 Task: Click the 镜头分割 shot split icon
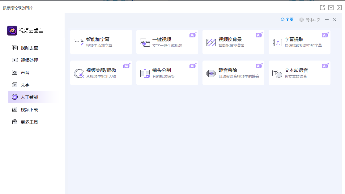tap(145, 74)
